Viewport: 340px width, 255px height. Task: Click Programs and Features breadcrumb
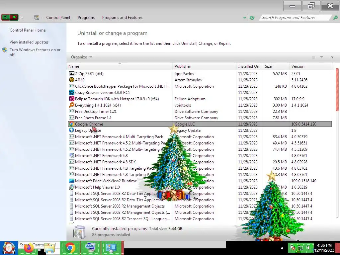[x=122, y=18]
